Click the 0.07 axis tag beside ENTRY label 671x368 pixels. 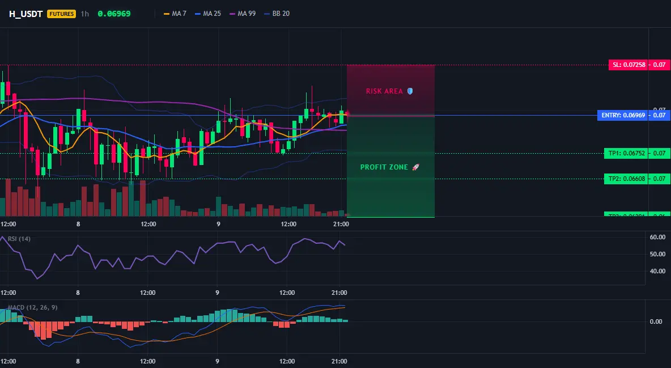pos(660,115)
